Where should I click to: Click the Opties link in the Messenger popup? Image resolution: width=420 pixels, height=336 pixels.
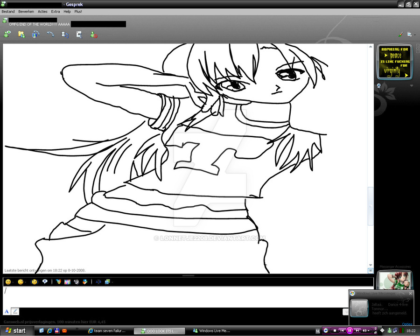pos(406,324)
